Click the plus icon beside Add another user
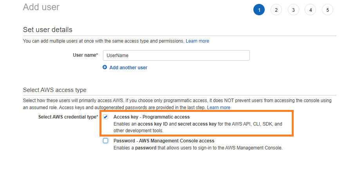This screenshot has width=354, height=169. (x=105, y=67)
